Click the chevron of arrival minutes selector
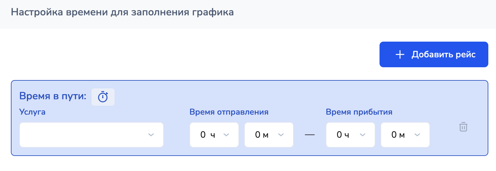 click(x=417, y=135)
